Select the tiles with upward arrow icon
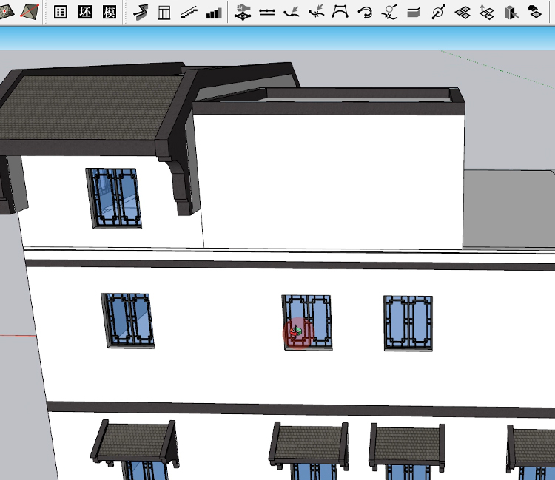Viewport: 555px width, 480px height. coord(487,12)
